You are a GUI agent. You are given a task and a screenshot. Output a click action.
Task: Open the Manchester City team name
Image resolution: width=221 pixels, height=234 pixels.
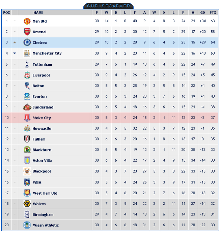(47, 53)
